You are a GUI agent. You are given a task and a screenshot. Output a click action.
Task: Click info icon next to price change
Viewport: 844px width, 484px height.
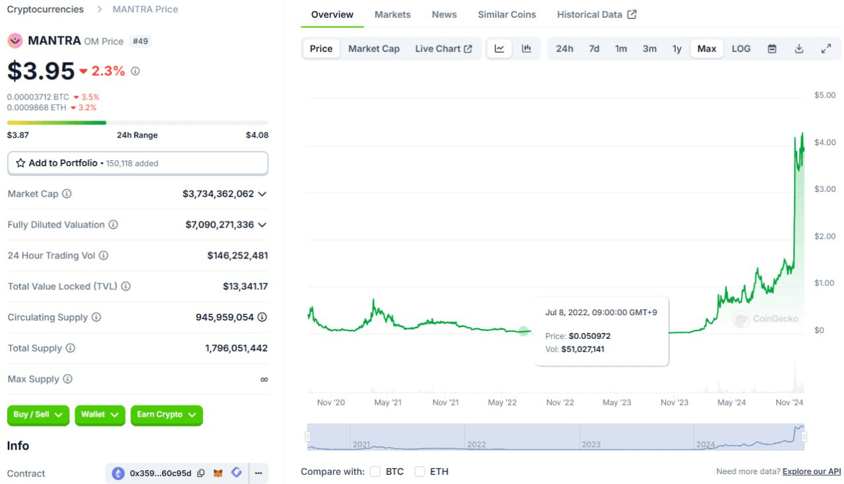pos(135,71)
